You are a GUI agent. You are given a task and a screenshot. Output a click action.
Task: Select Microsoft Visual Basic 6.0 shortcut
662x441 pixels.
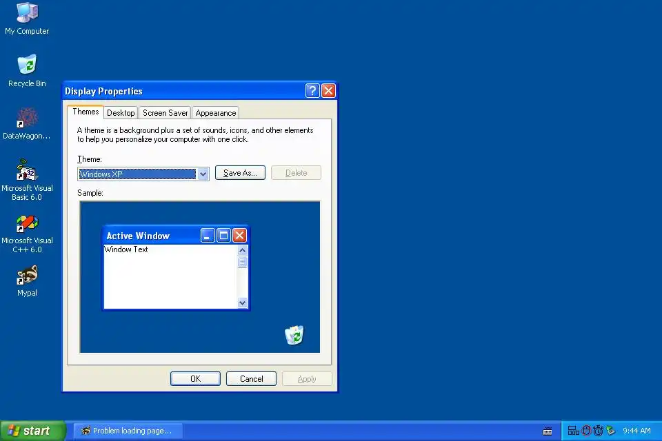tap(27, 181)
